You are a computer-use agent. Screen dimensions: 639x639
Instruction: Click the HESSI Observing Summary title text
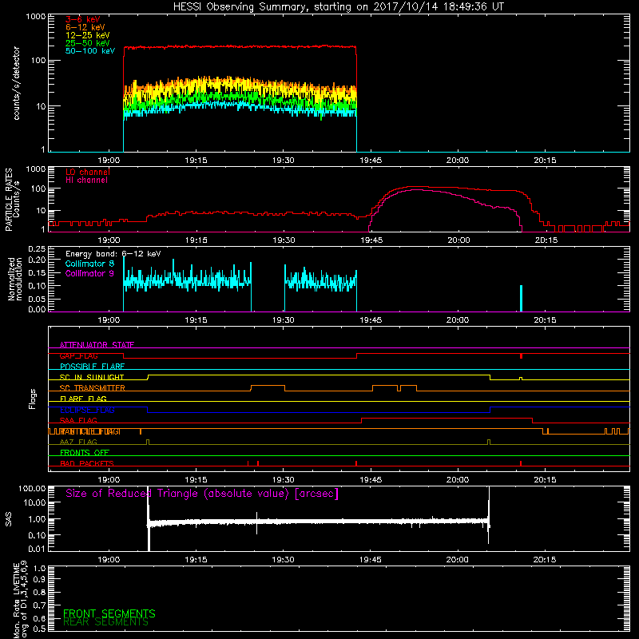point(339,7)
